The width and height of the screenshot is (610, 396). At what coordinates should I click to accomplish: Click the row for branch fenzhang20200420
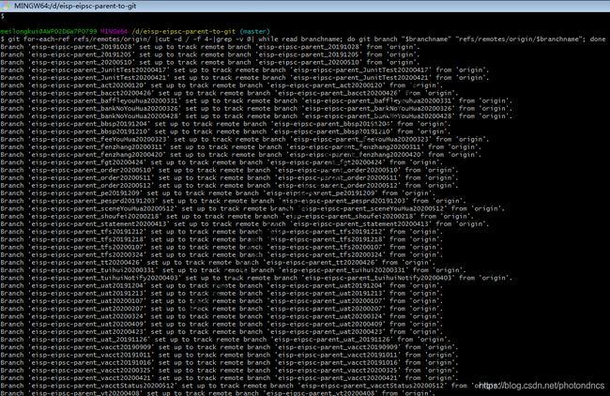coord(241,155)
